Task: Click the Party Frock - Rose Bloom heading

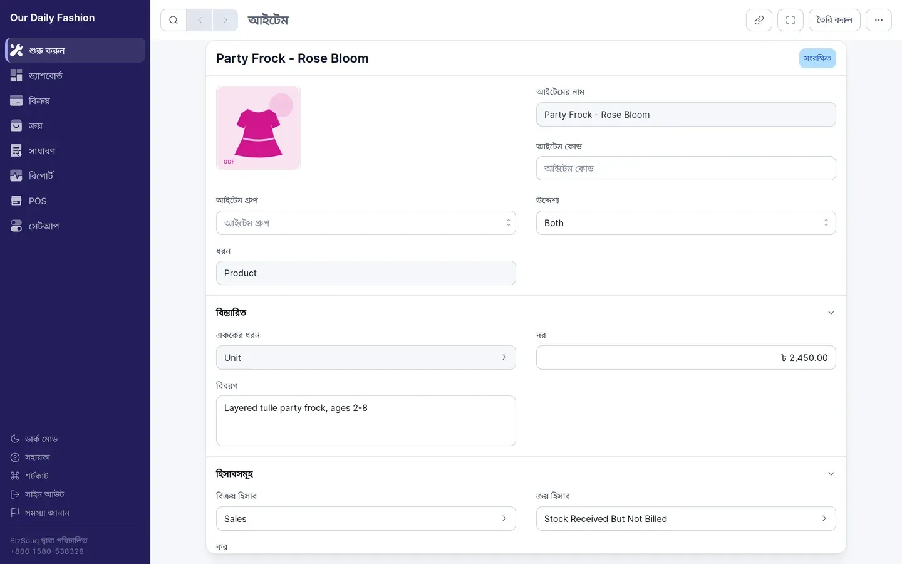Action: pos(292,58)
